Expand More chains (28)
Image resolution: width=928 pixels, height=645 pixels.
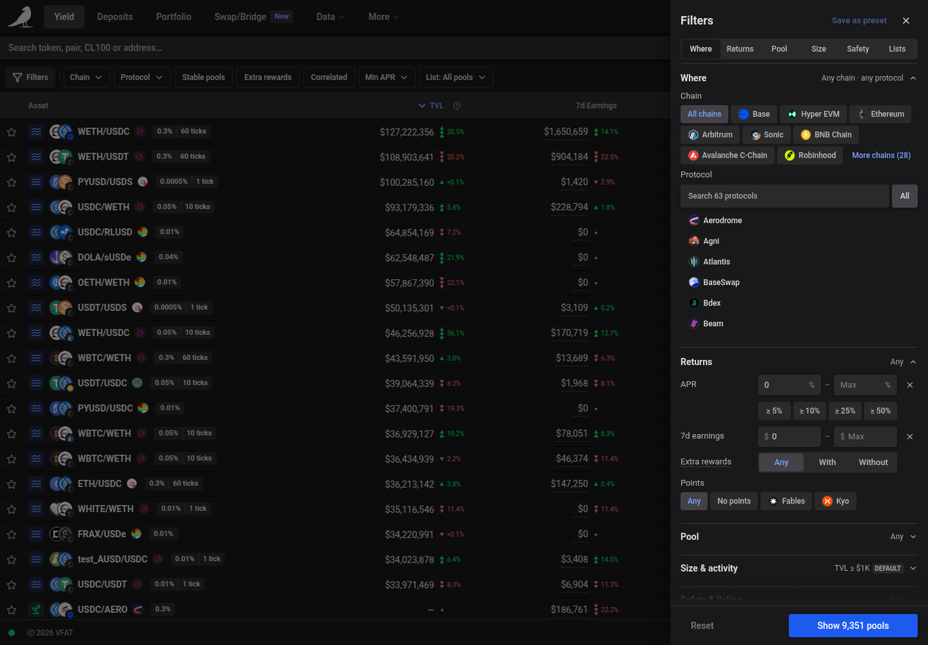(x=881, y=155)
